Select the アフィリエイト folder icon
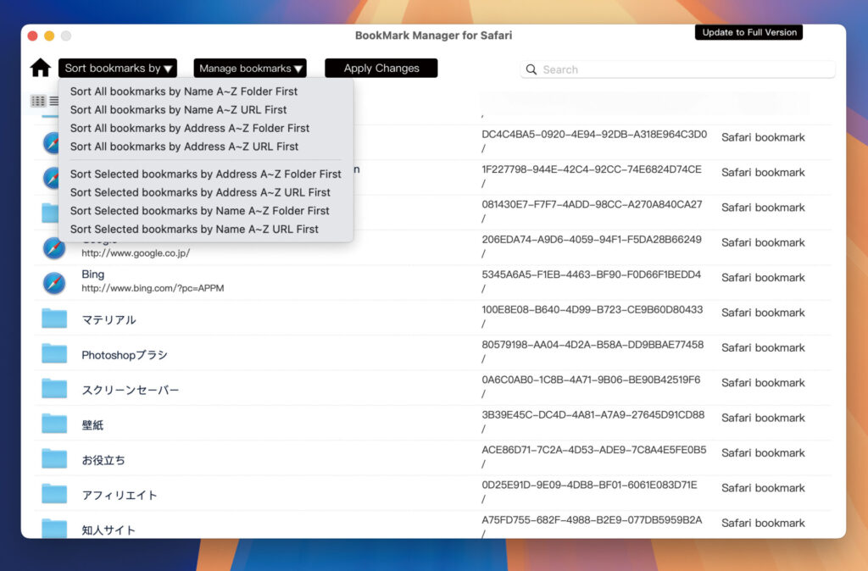Image resolution: width=868 pixels, height=571 pixels. [x=54, y=494]
